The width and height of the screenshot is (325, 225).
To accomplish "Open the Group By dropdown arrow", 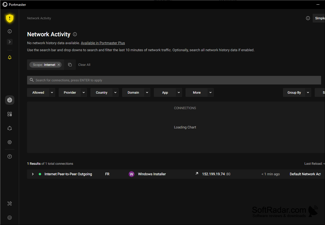I will point(308,92).
